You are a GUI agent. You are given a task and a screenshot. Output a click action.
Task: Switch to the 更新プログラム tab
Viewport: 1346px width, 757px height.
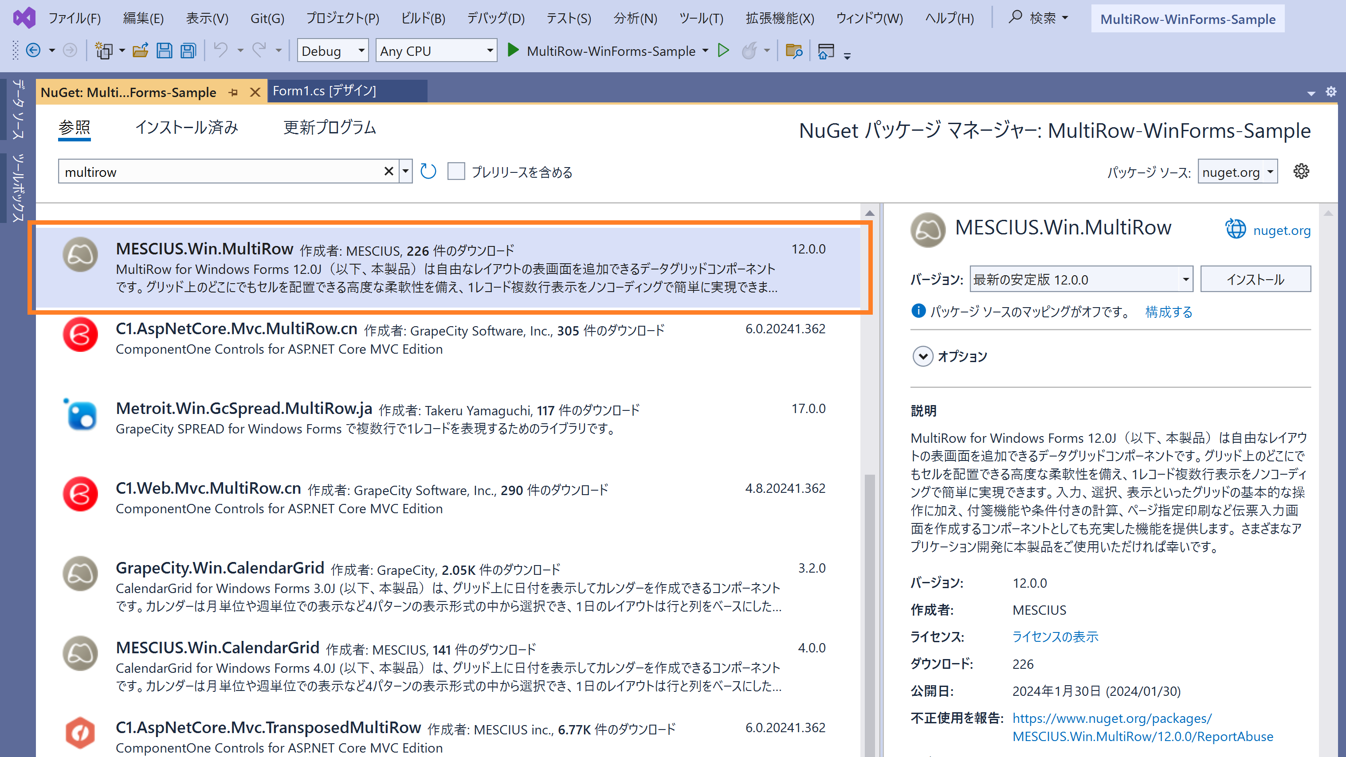(x=329, y=127)
